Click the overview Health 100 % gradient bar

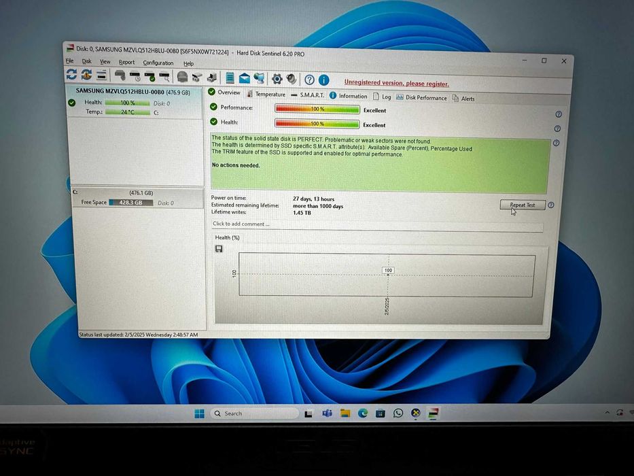click(317, 124)
